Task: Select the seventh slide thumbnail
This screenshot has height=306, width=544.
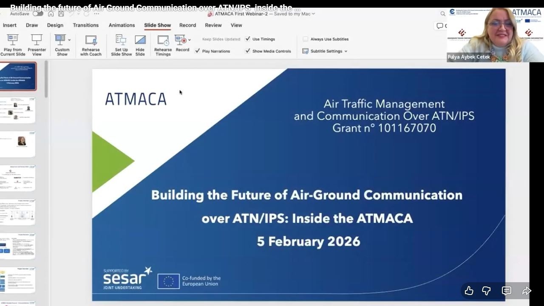Action: pos(18,280)
